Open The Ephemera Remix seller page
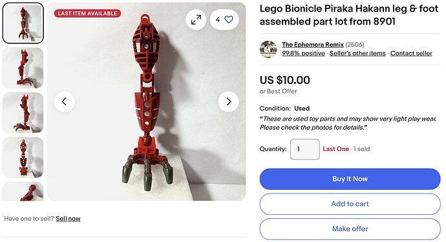 point(313,45)
